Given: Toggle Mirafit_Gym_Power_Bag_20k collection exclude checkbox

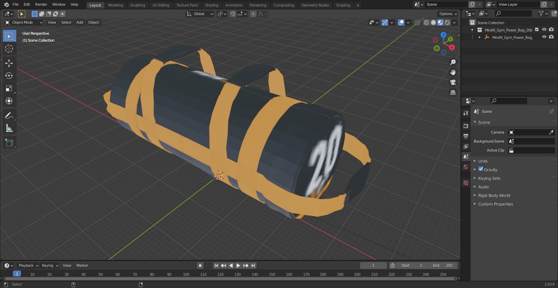Looking at the screenshot, I should click(537, 29).
